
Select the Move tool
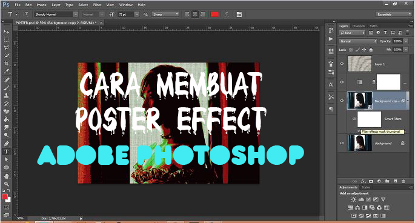pos(6,32)
